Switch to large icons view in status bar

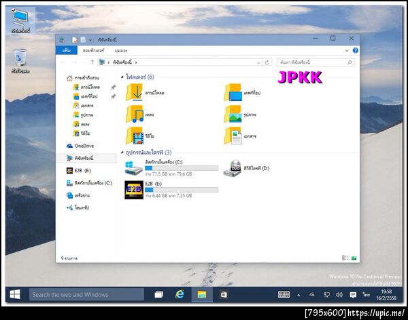(354, 258)
